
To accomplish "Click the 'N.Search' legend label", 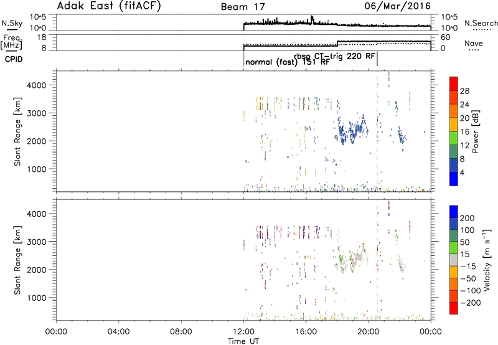I will [x=481, y=23].
